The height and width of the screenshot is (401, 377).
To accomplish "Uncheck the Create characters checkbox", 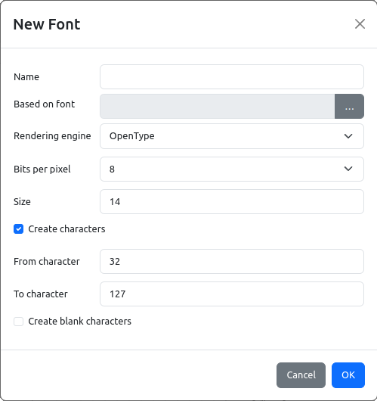I will (18, 229).
